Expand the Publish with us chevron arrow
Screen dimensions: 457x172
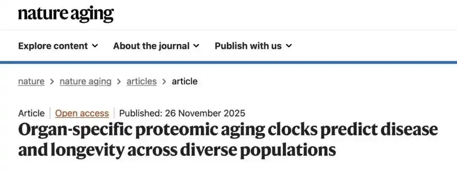pos(289,46)
